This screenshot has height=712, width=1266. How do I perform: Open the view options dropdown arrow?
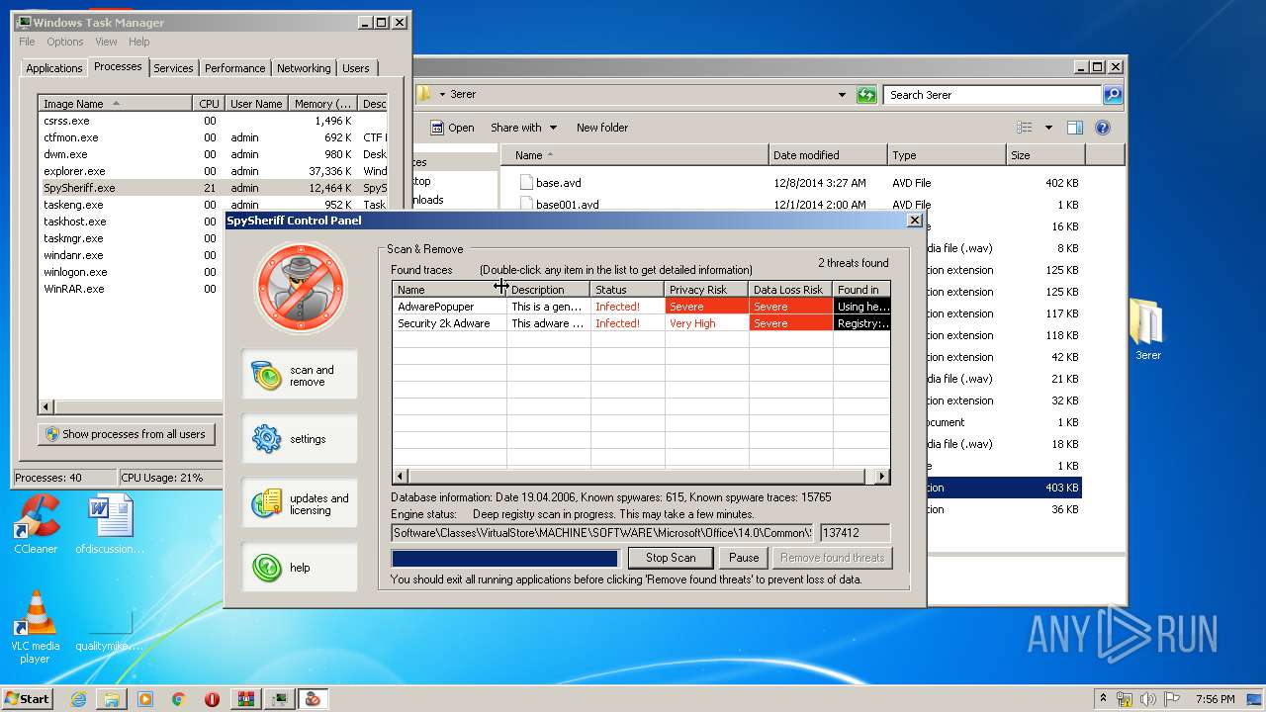pyautogui.click(x=1048, y=128)
